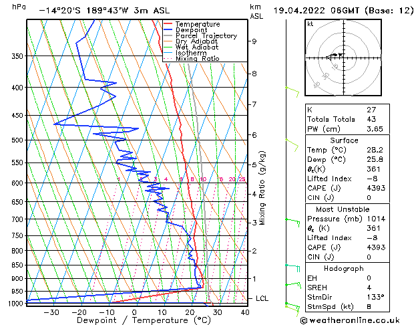Click the 900 pressure level label
Viewport: 420px width, 325px height.
coord(17,279)
